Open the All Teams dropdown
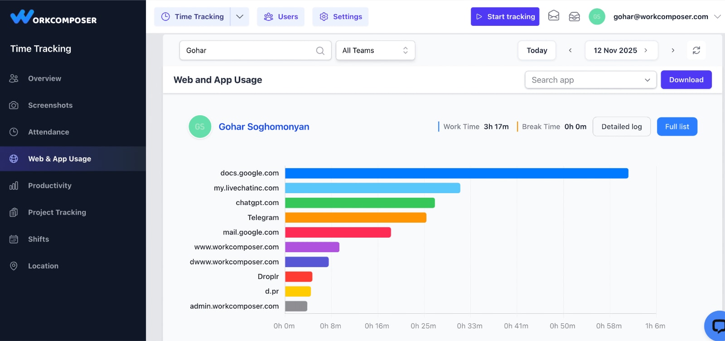This screenshot has height=341, width=725. (375, 50)
